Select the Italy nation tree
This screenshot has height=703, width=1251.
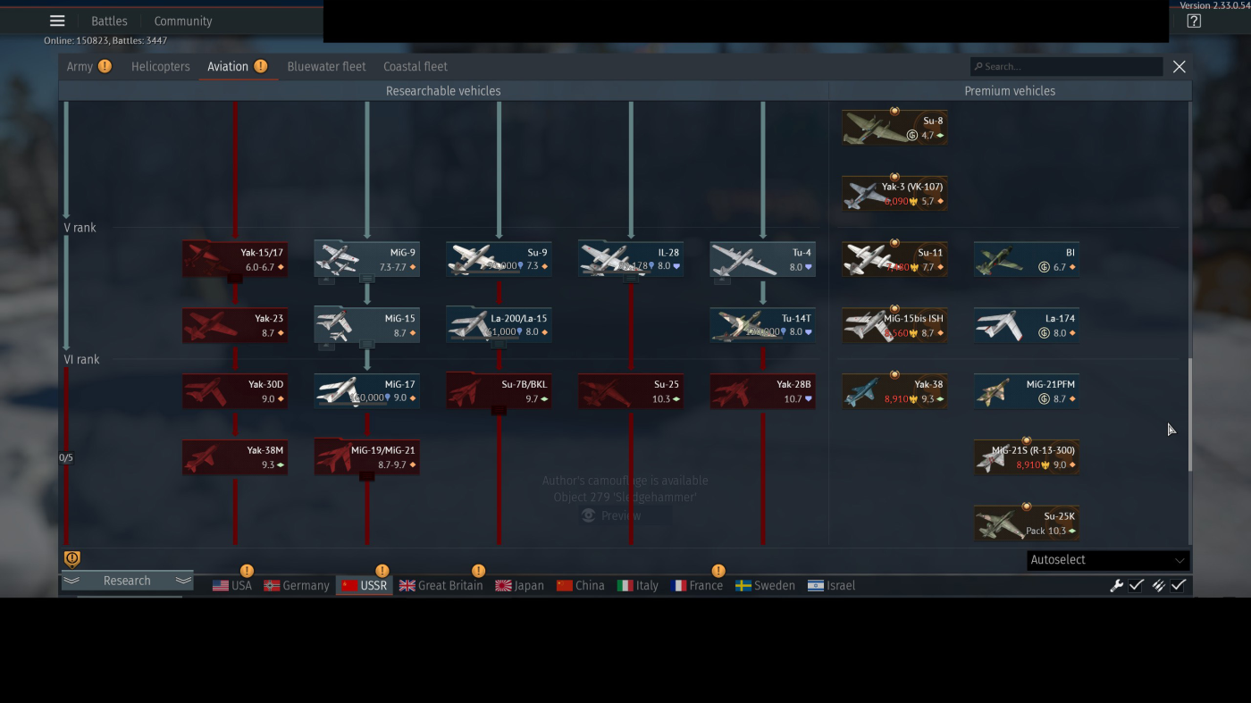(637, 586)
